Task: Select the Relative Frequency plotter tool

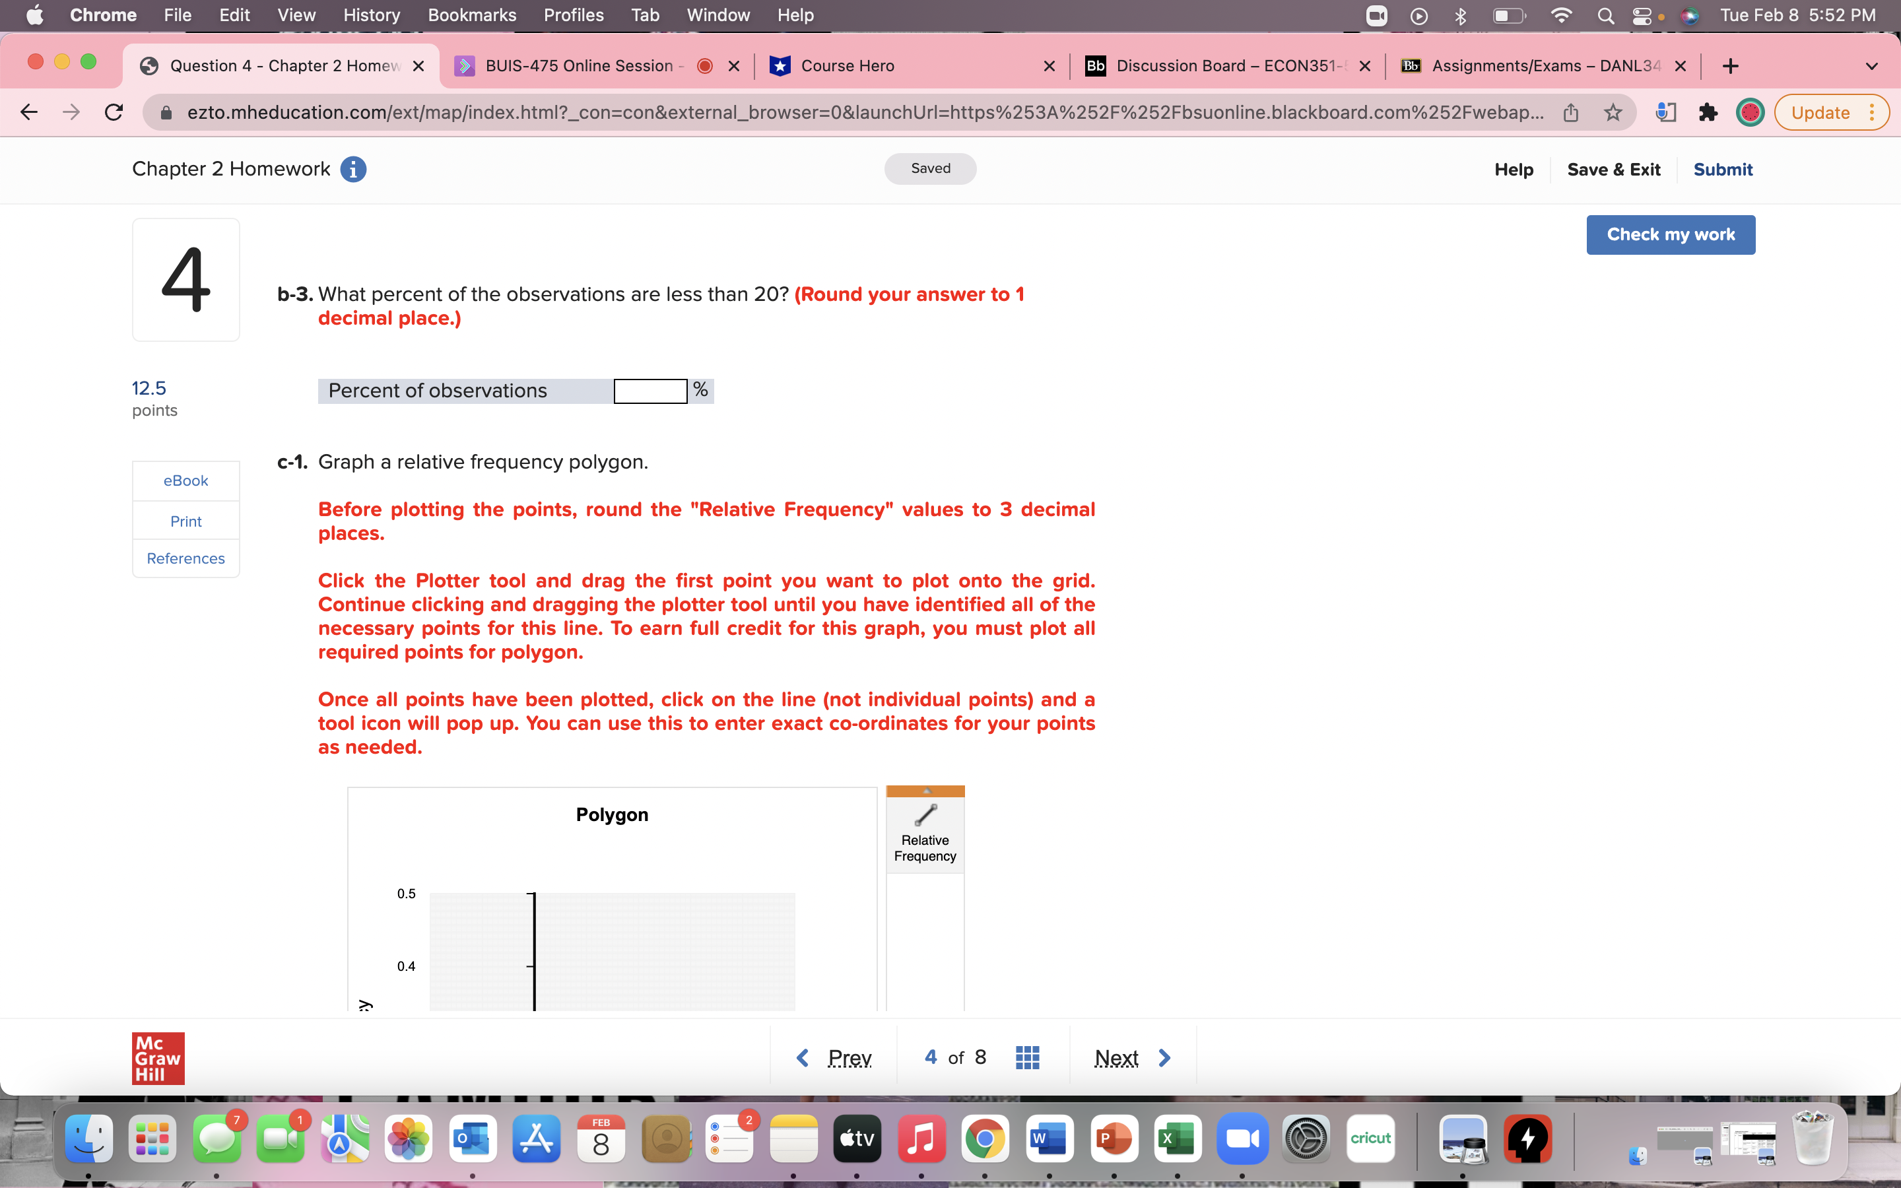Action: click(x=925, y=833)
